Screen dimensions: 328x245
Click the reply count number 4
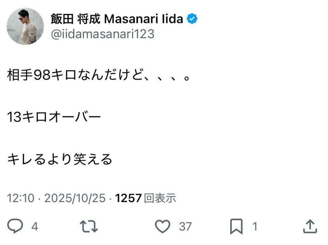tap(35, 226)
